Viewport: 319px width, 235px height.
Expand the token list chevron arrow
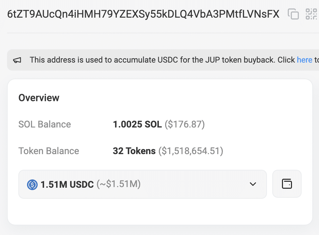click(x=253, y=184)
